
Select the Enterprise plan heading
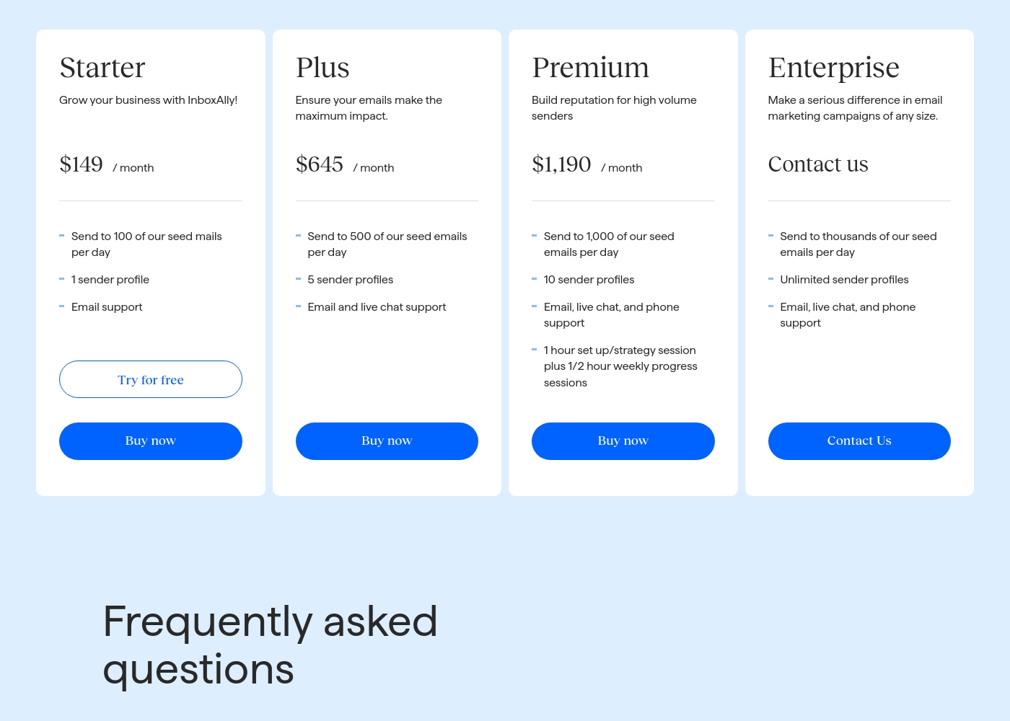tap(833, 68)
